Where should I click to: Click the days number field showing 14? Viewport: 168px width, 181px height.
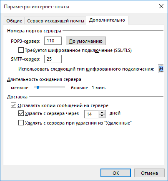91,114
